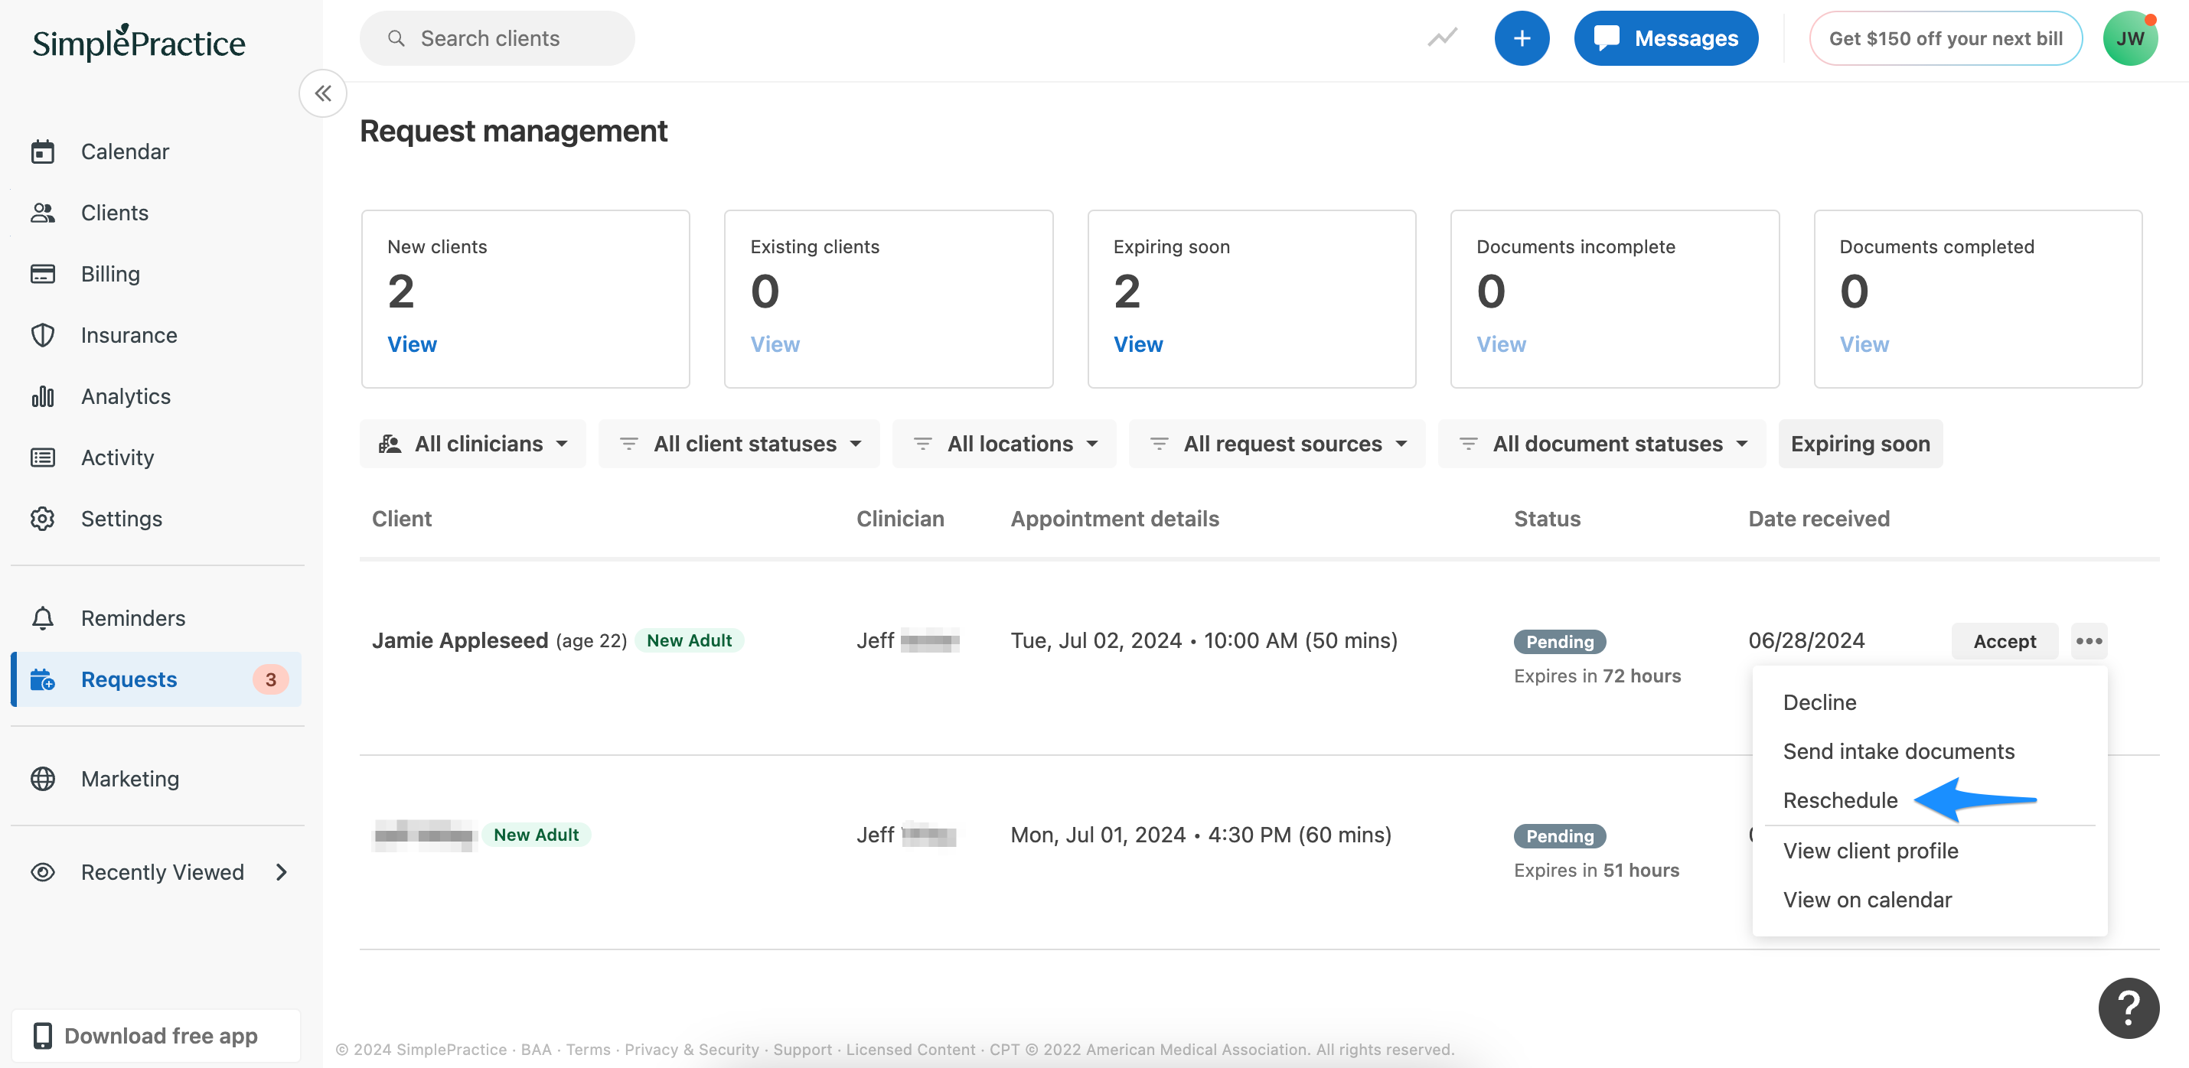
Task: Click the Recently Viewed eye icon
Action: tap(43, 871)
